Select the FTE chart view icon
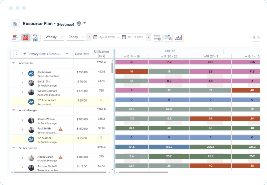This screenshot has width=267, height=185. coord(36,38)
